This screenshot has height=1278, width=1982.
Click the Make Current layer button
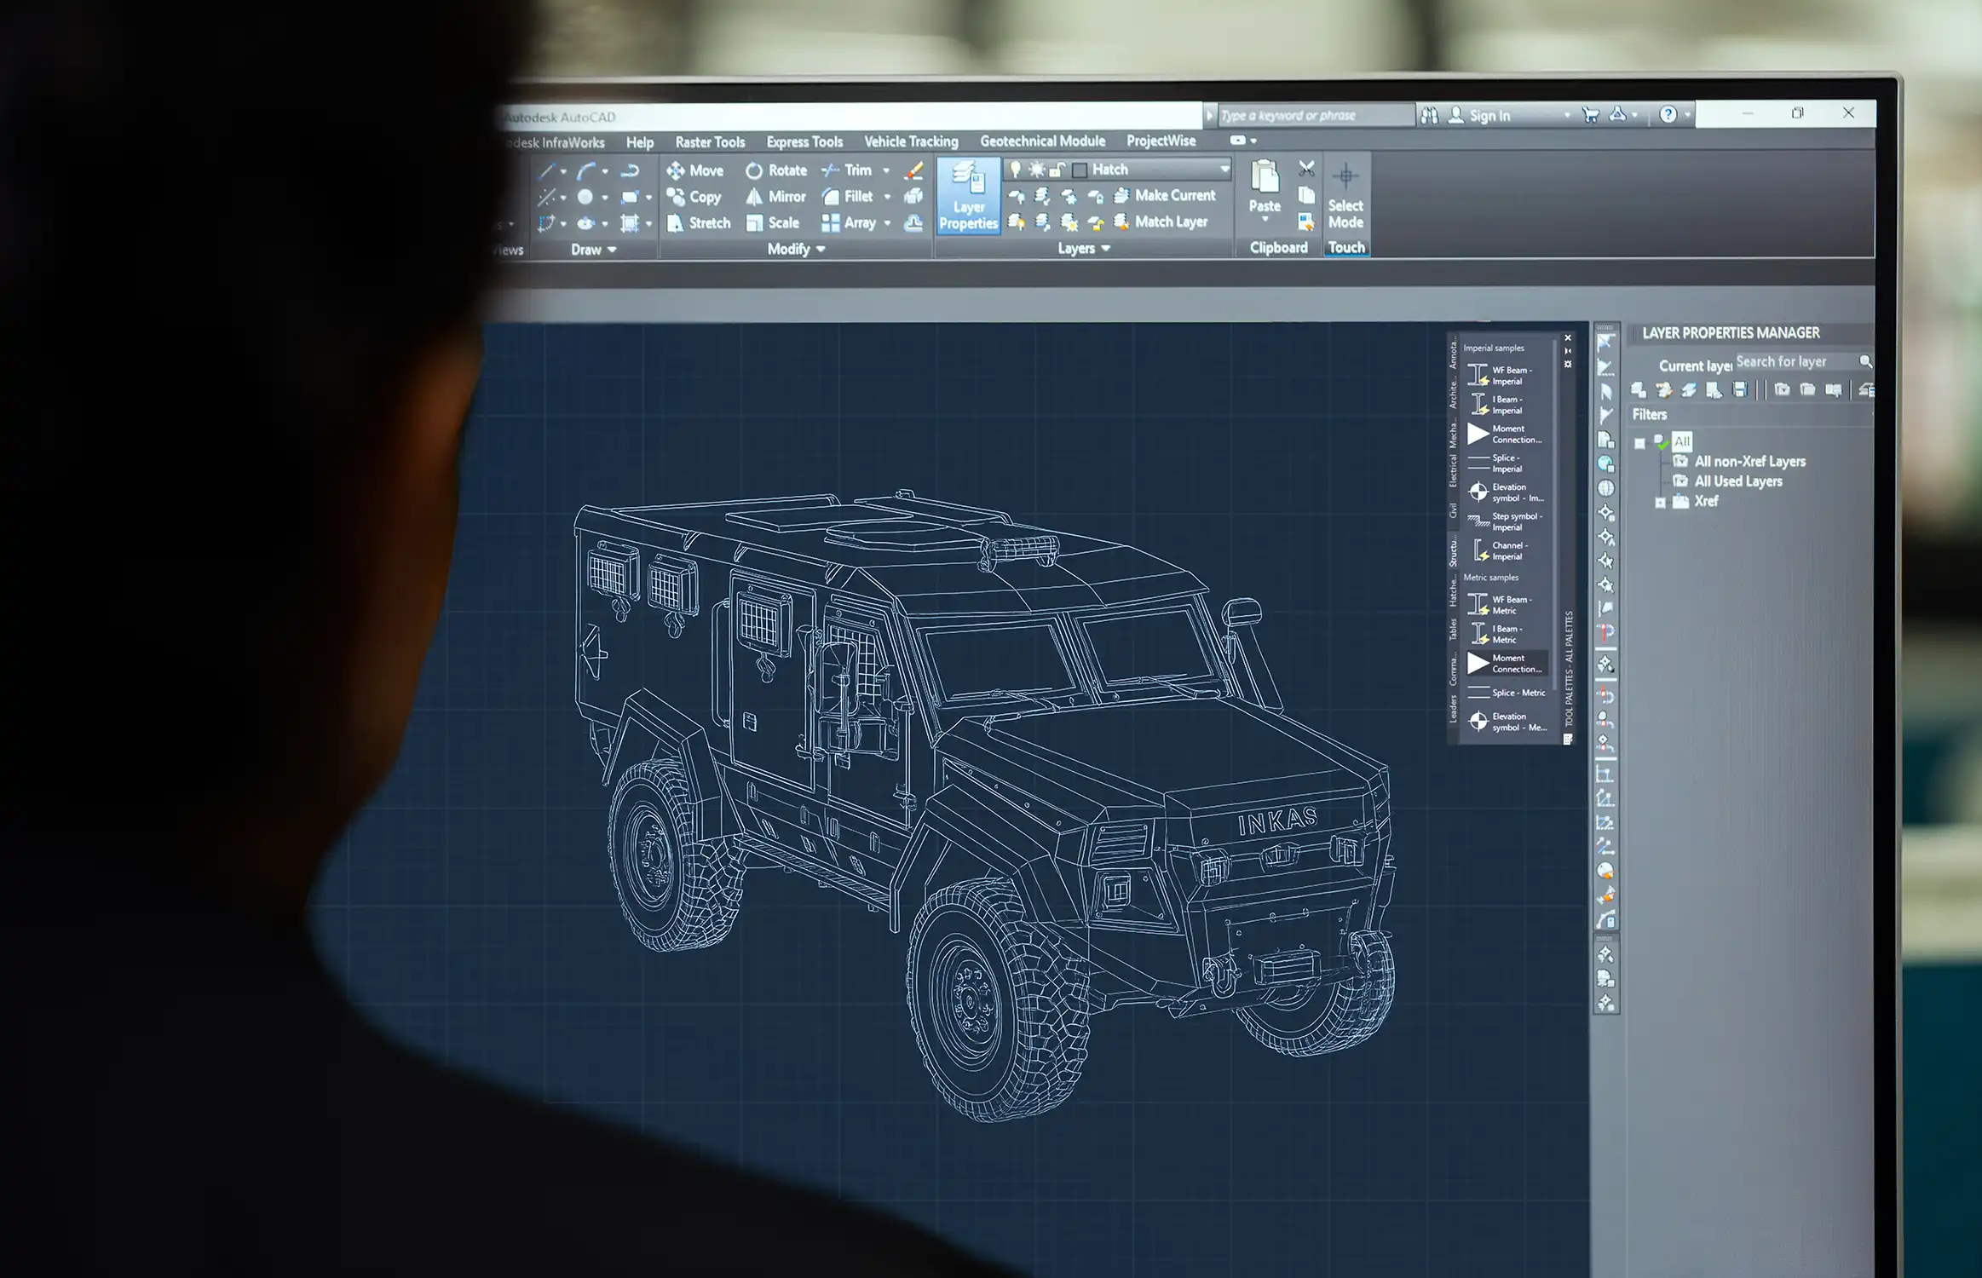(x=1165, y=195)
